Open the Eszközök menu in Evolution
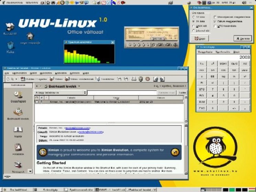This screenshot has height=192, width=256. pyautogui.click(x=61, y=73)
